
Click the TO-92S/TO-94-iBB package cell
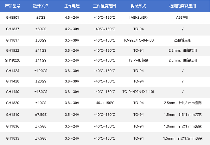[138, 40]
